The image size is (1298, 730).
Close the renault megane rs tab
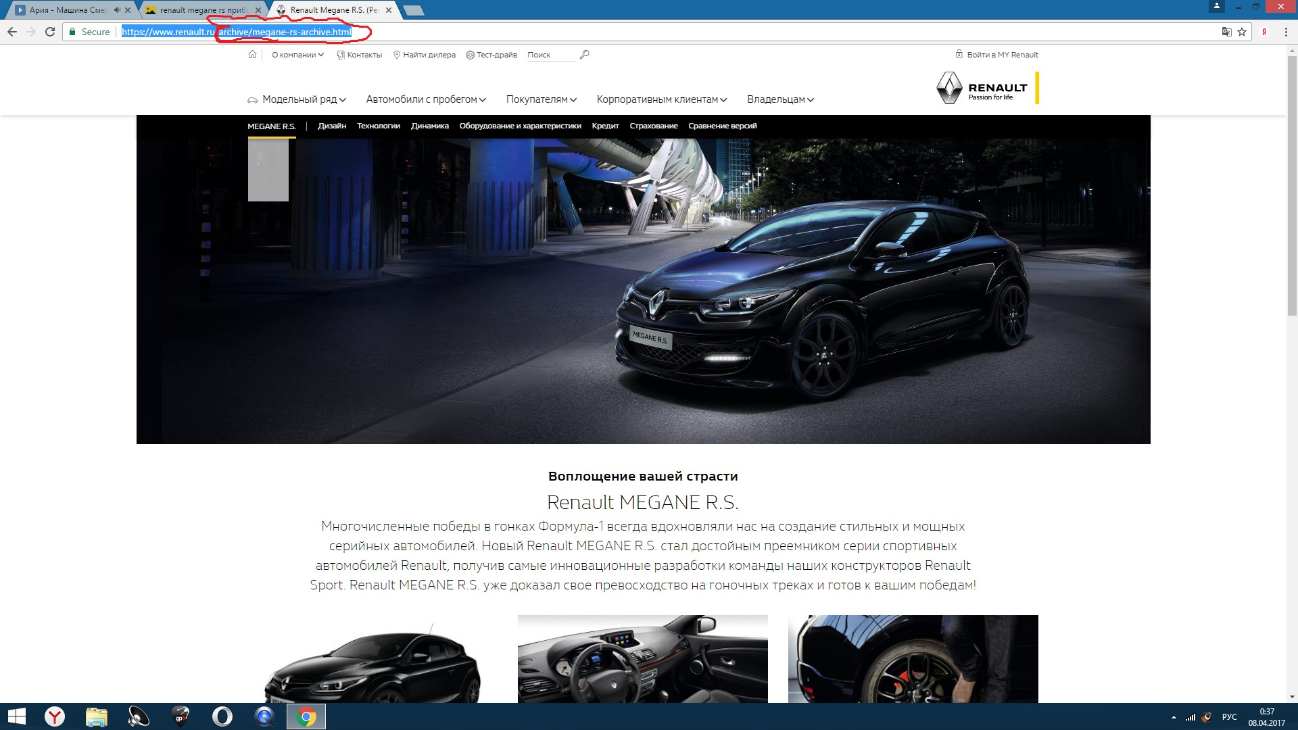(258, 10)
